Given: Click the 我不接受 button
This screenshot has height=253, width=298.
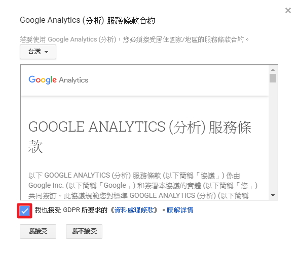Looking at the screenshot, I should [84, 231].
